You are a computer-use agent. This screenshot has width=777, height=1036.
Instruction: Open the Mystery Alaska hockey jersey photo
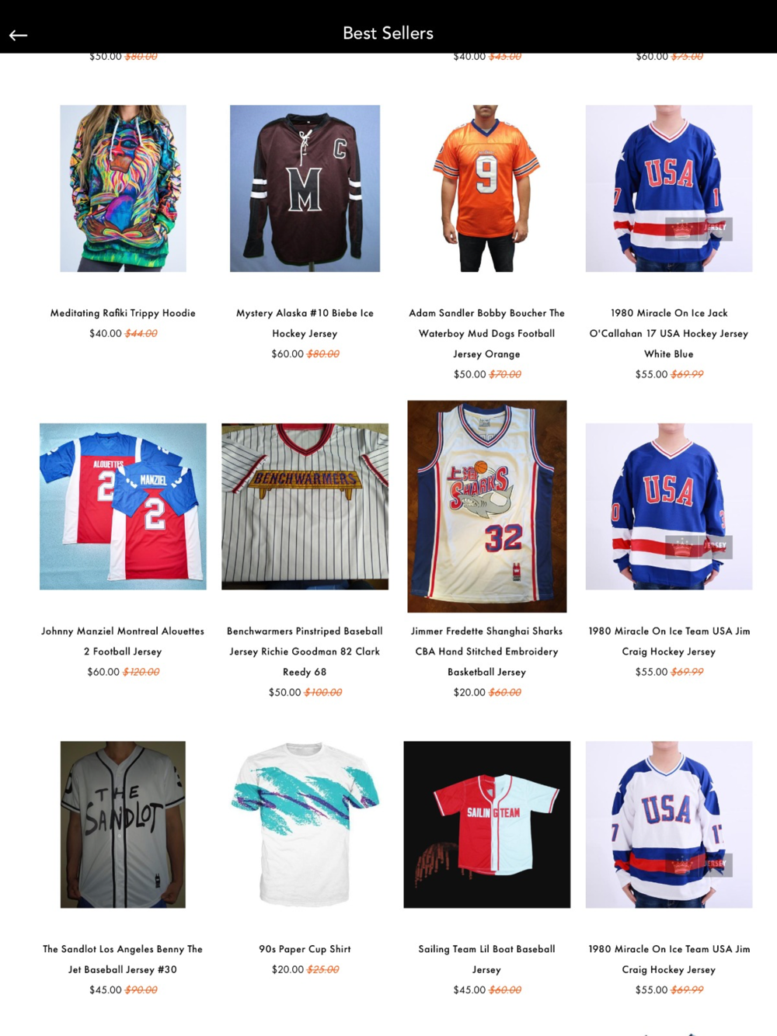pos(305,189)
